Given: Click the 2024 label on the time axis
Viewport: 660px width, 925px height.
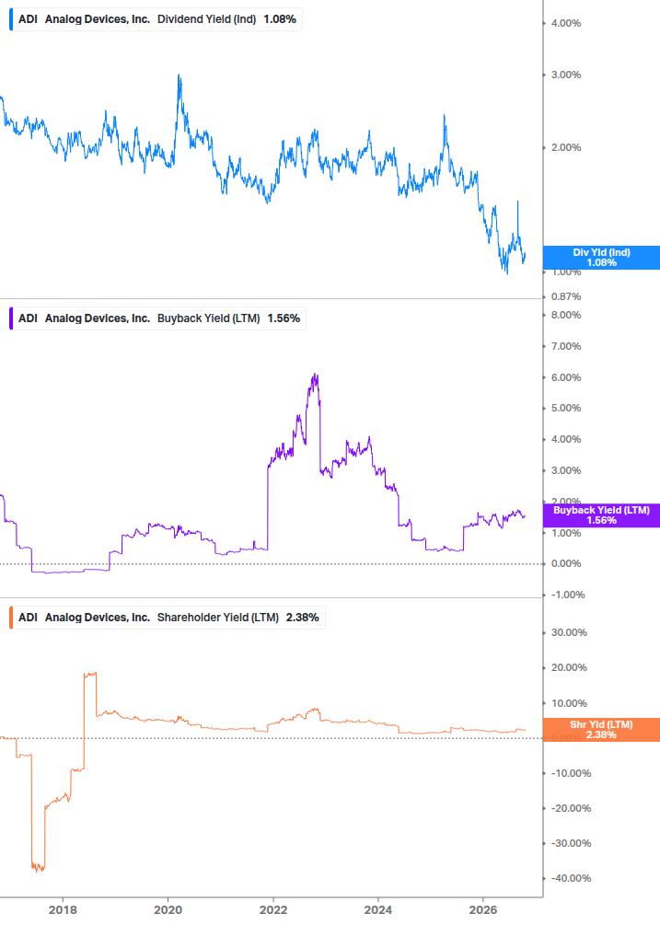Looking at the screenshot, I should 378,909.
